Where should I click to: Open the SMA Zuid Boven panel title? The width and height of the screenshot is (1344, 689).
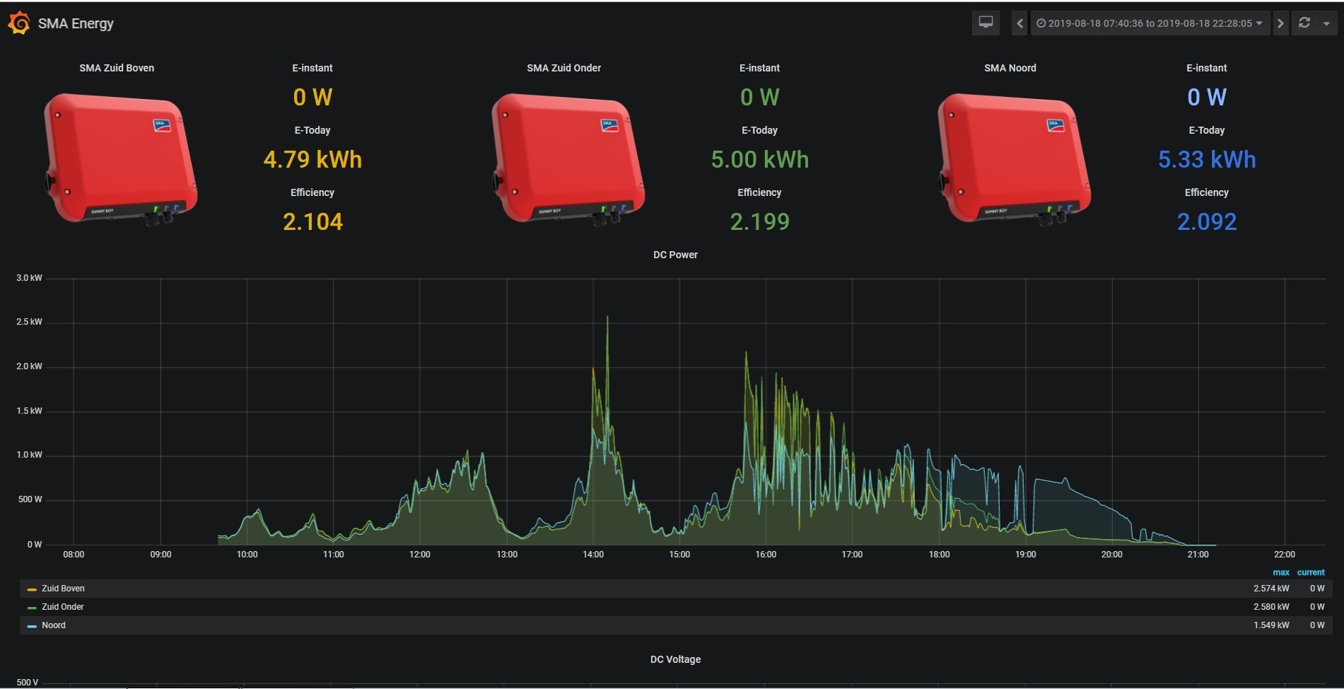[117, 68]
